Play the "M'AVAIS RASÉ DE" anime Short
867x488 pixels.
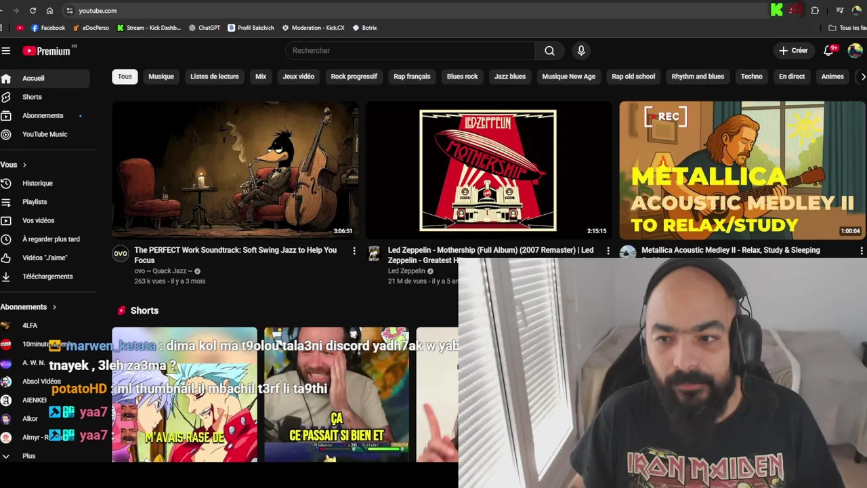[184, 395]
